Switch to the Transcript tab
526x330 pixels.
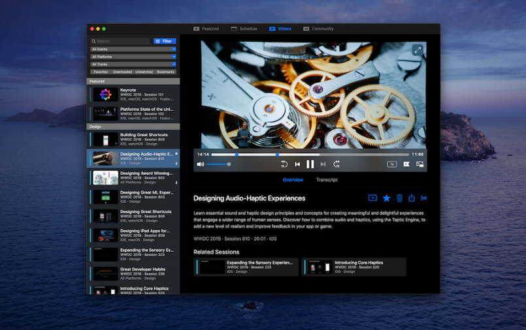[327, 180]
